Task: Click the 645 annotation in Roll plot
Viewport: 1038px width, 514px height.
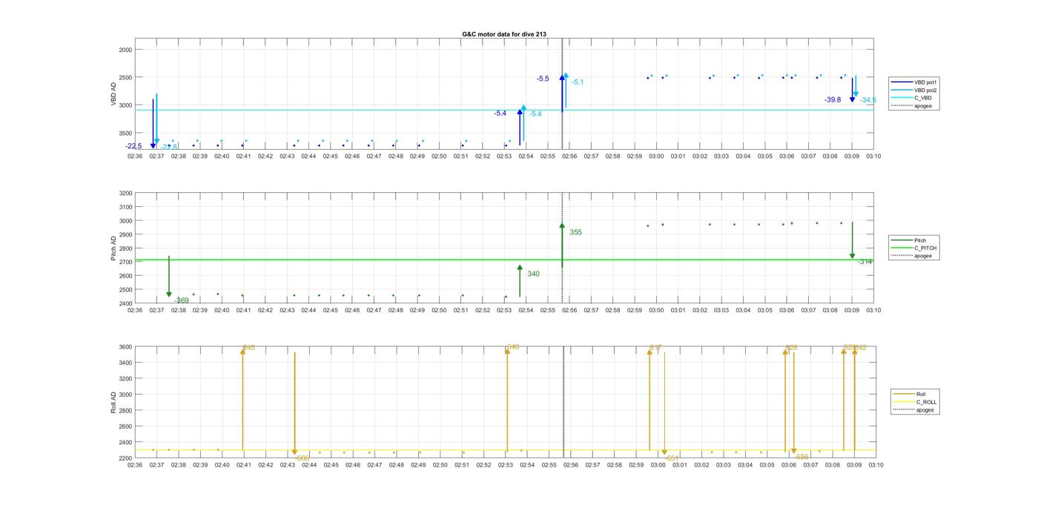Action: [x=249, y=347]
